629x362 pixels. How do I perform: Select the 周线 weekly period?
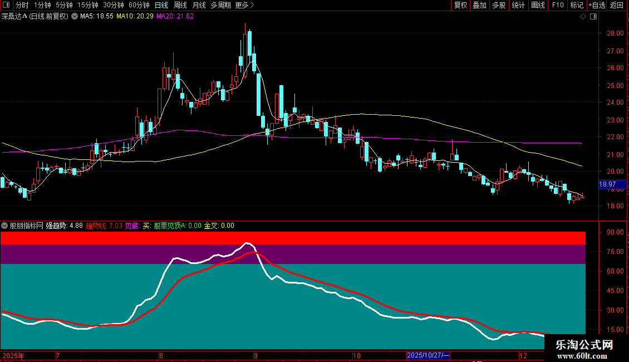(x=180, y=5)
